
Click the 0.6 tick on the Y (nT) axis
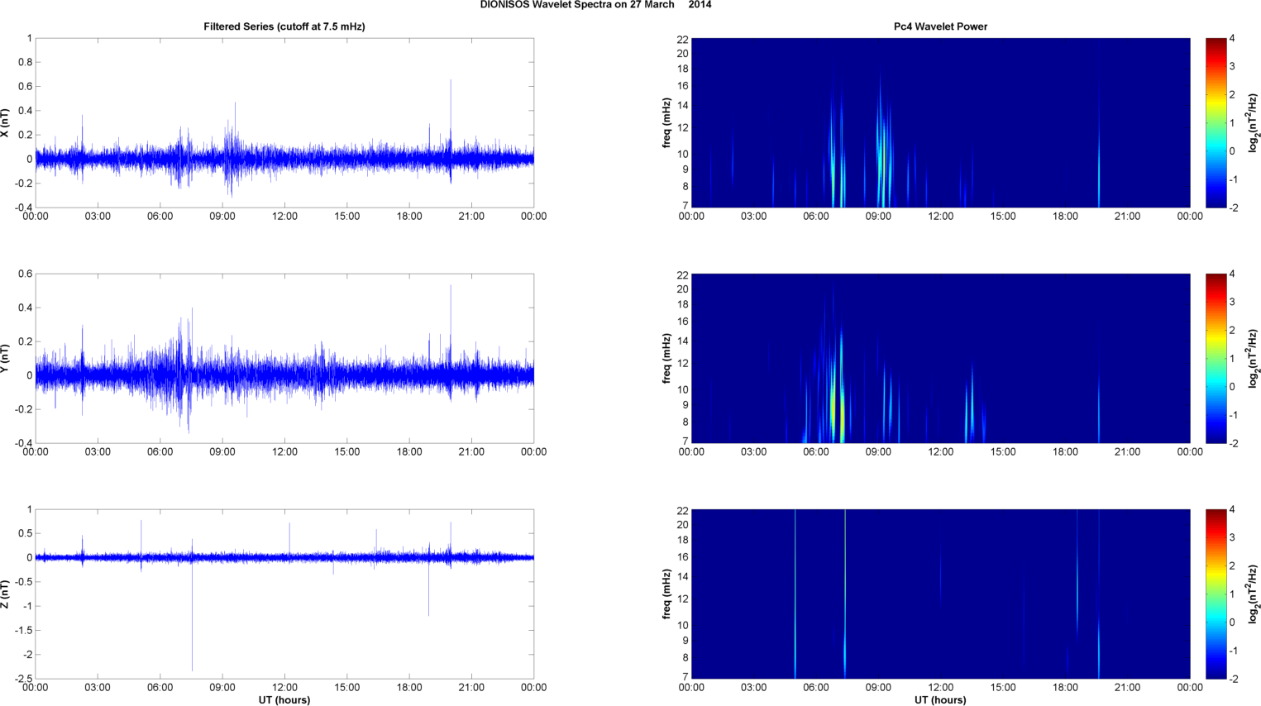pos(26,274)
